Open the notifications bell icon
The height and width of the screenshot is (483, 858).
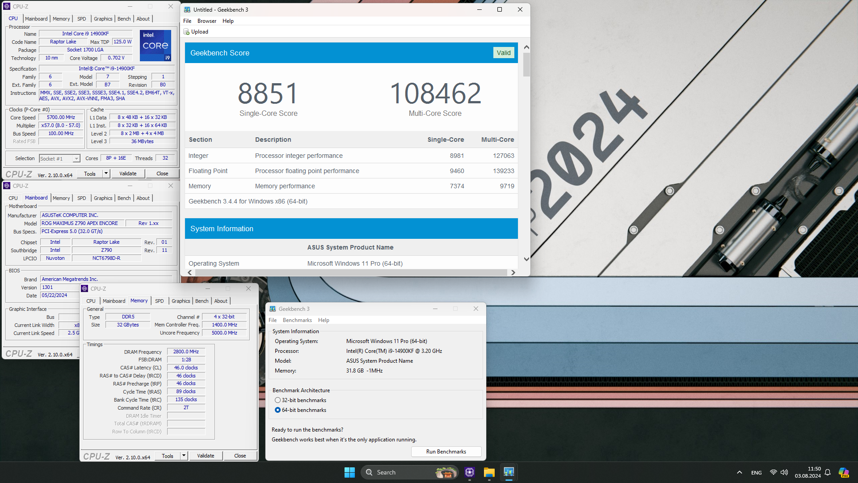point(828,472)
